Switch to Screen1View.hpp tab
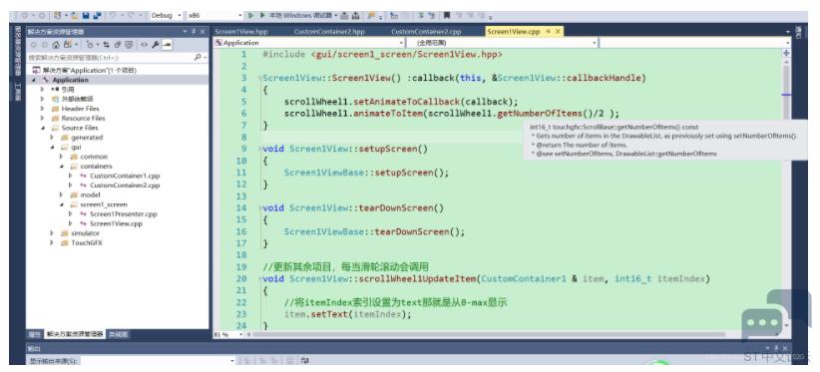 pyautogui.click(x=241, y=32)
